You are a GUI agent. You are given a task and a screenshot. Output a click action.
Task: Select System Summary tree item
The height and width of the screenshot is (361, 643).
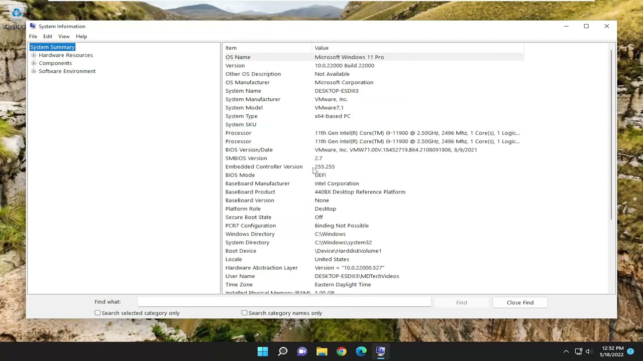(52, 47)
